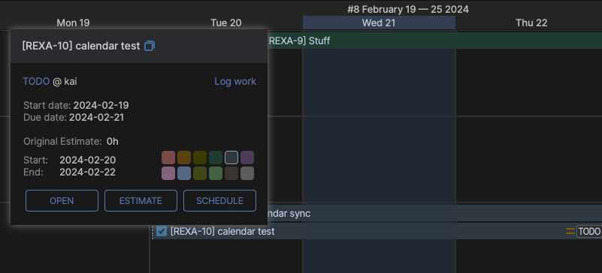Pick the light blue color swatch
The width and height of the screenshot is (602, 273).
point(184,173)
